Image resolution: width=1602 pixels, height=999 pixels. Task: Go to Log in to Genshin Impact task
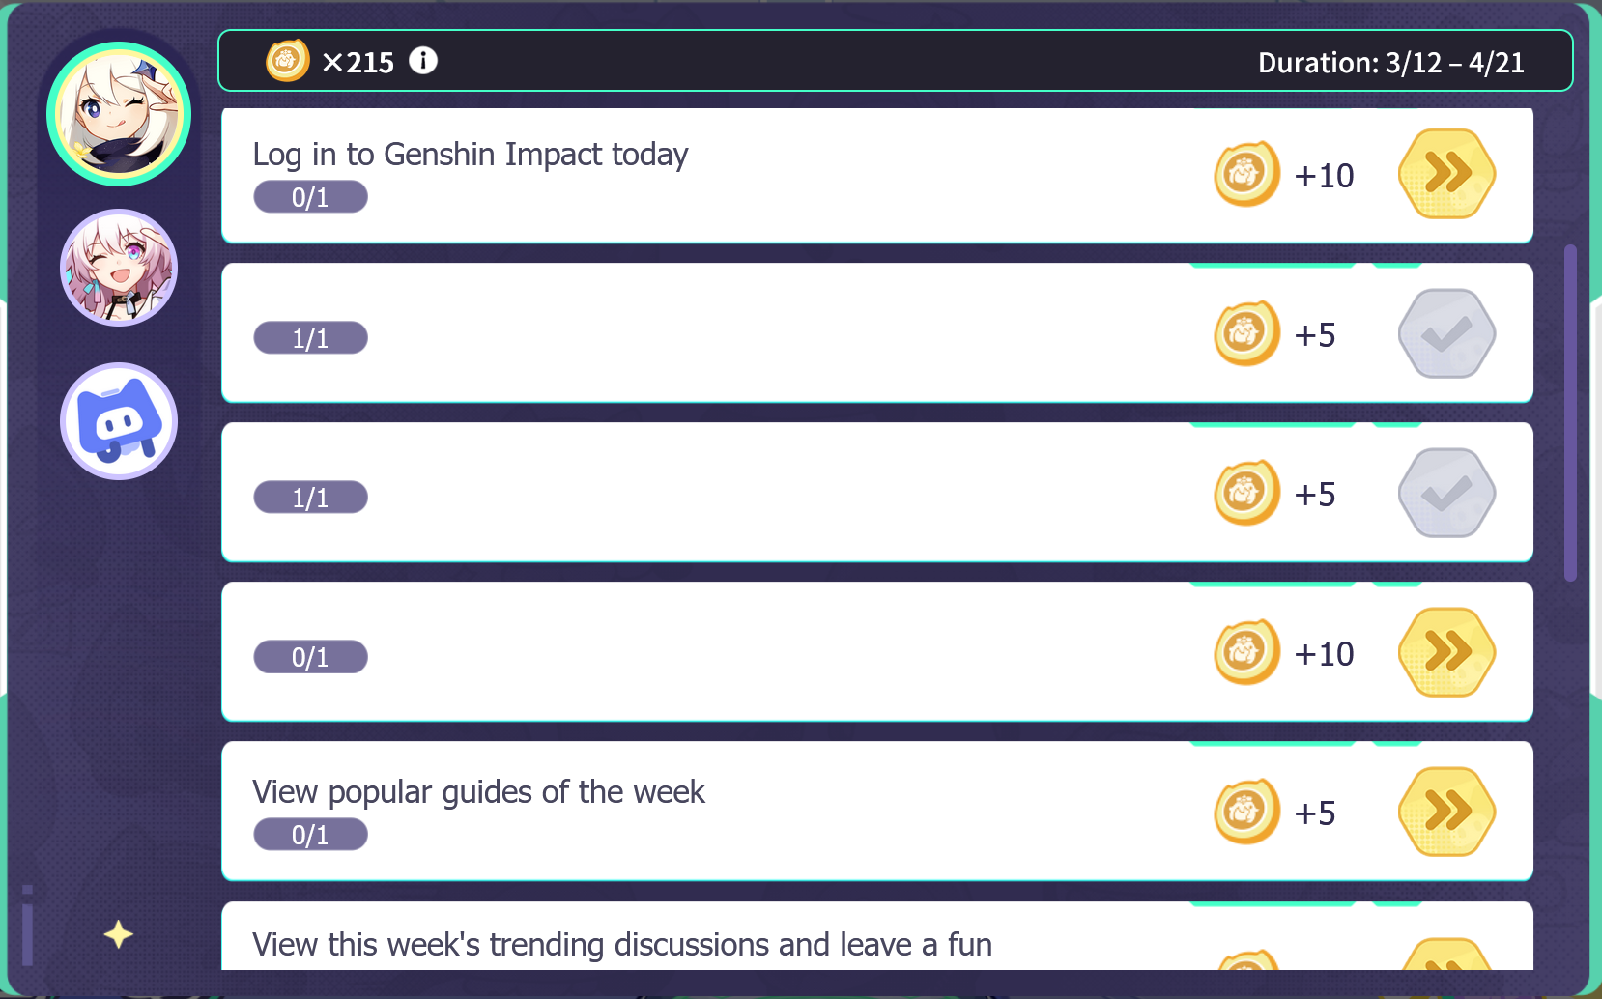1446,174
